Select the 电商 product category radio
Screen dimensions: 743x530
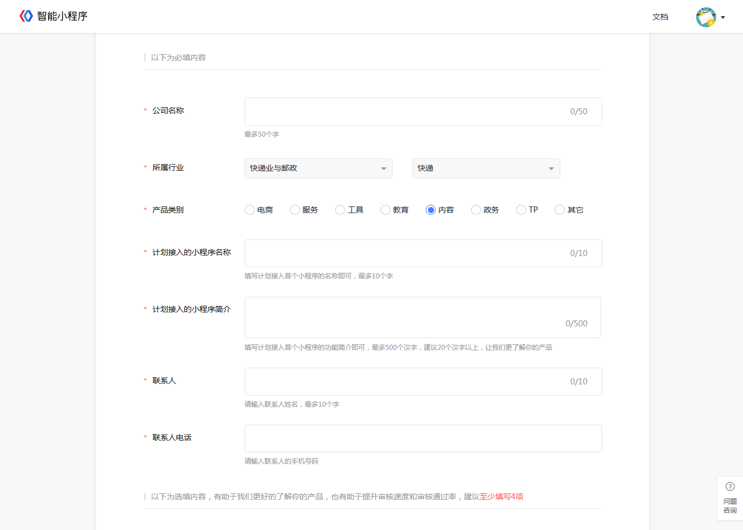pos(250,210)
